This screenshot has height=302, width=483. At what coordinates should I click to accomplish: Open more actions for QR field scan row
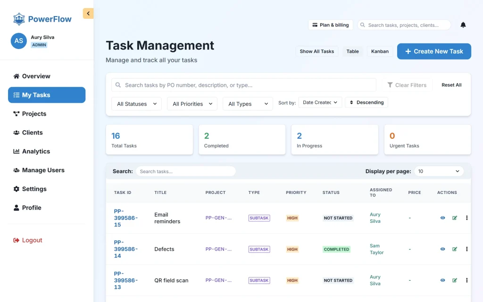coord(466,280)
